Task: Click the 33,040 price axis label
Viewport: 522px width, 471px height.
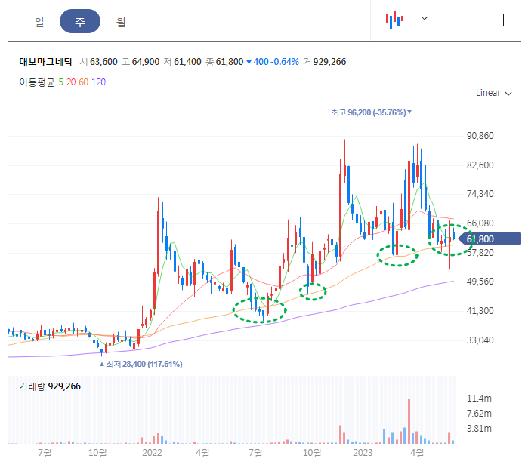Action: [480, 340]
